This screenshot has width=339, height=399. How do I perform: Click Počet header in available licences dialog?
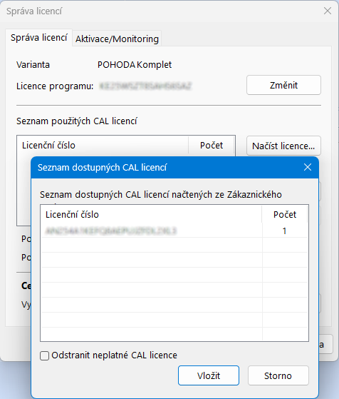tap(285, 215)
